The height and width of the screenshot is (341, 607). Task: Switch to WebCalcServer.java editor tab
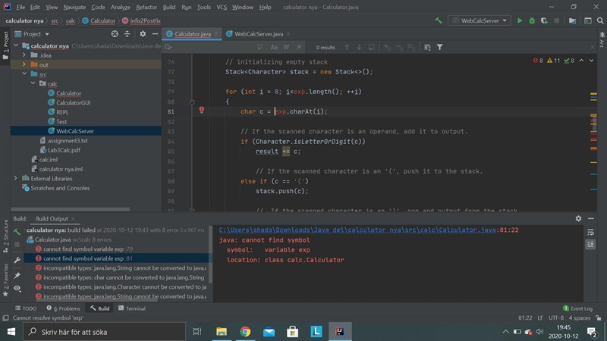[259, 34]
